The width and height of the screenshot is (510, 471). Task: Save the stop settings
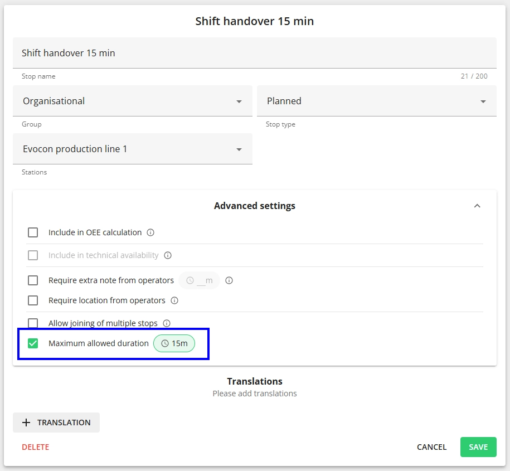pos(478,447)
